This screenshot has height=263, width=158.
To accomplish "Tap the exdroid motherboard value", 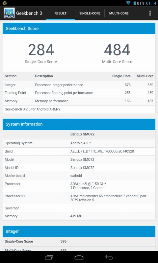I will click(x=76, y=176).
